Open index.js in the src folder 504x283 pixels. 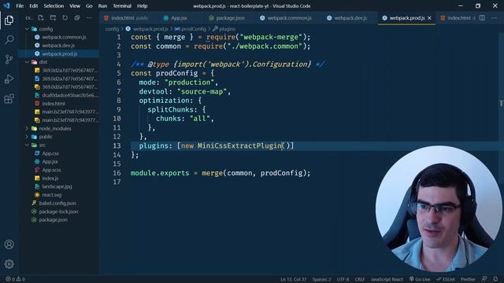click(x=50, y=178)
